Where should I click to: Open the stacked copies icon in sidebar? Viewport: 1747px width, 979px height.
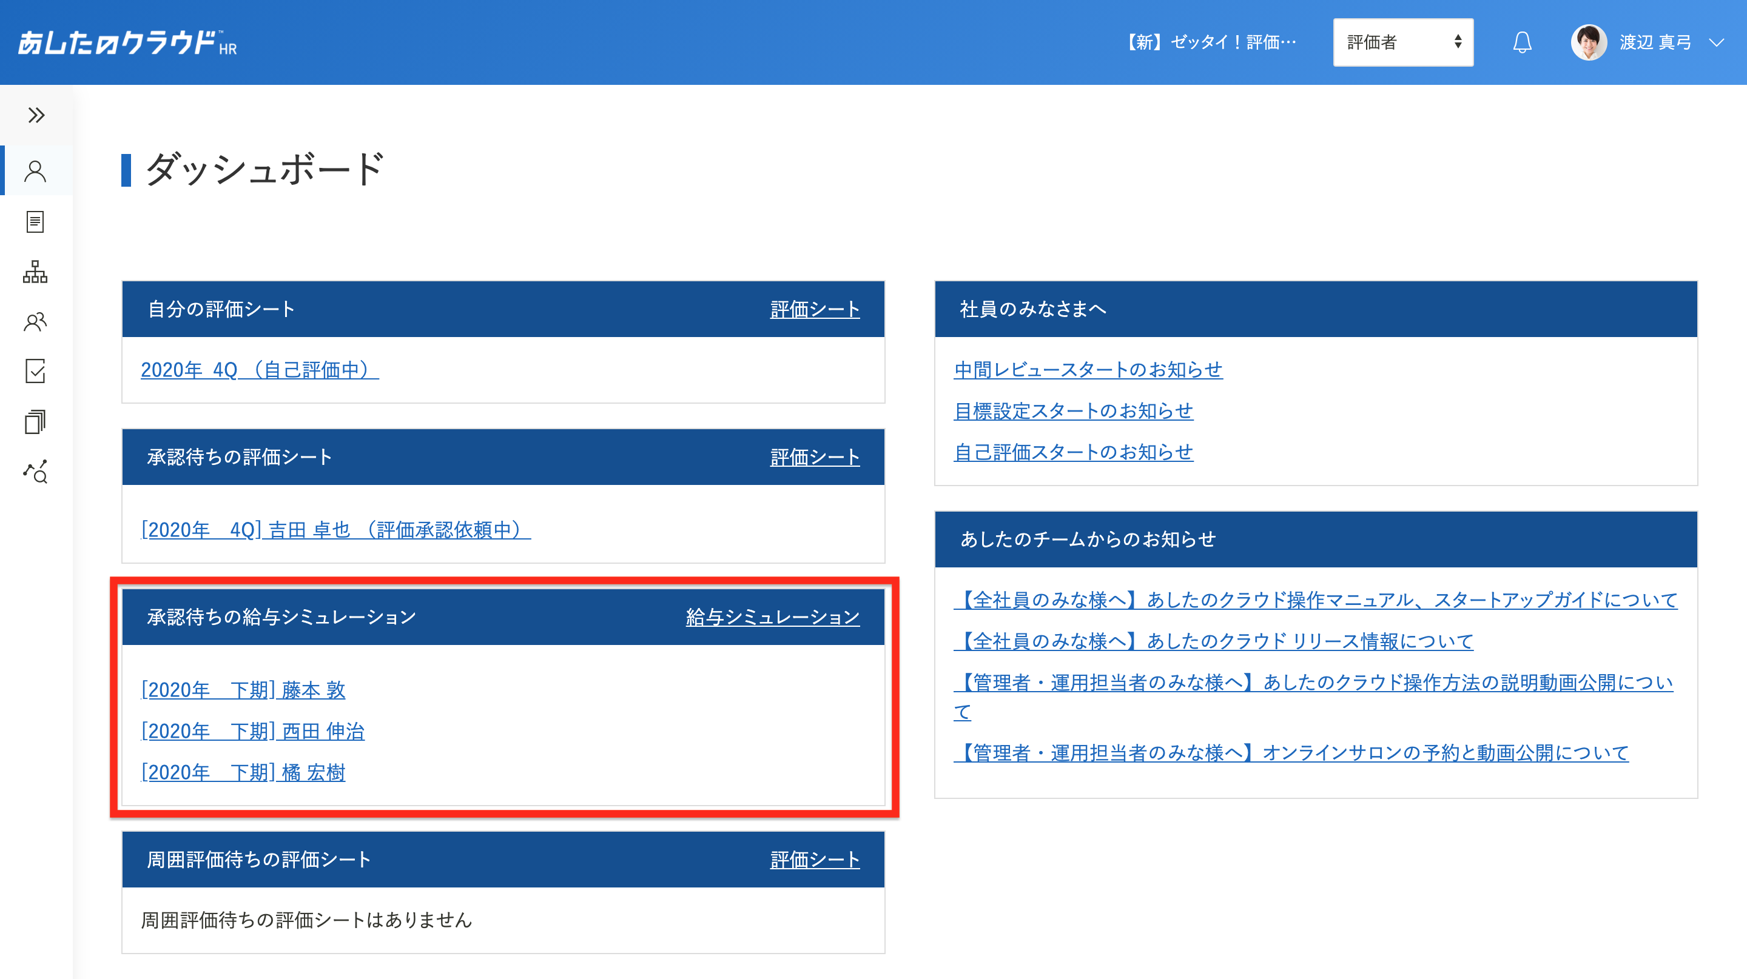pos(35,421)
